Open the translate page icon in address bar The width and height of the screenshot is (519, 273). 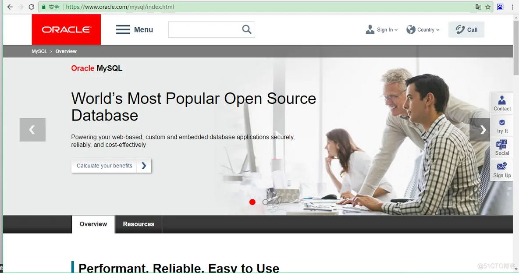pos(478,7)
